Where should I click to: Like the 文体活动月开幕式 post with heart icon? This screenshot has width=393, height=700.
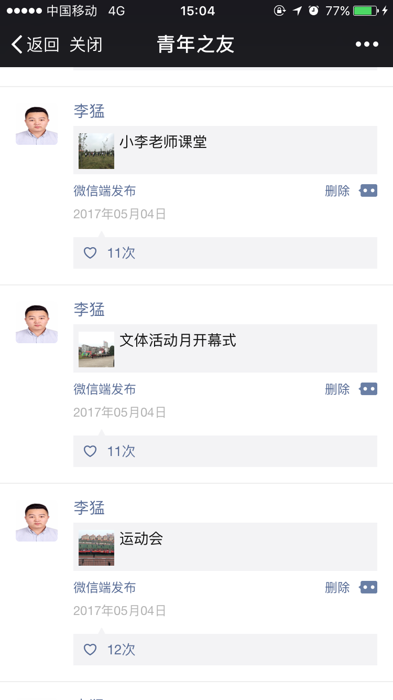coord(91,451)
